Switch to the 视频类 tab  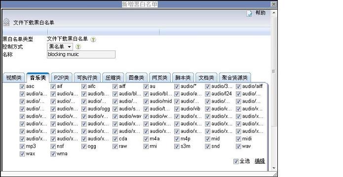14,78
